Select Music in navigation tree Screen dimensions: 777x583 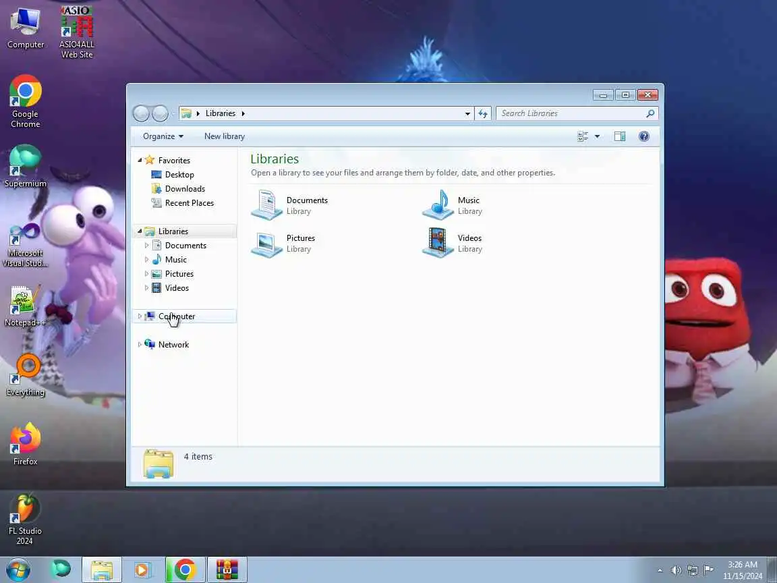click(x=175, y=260)
